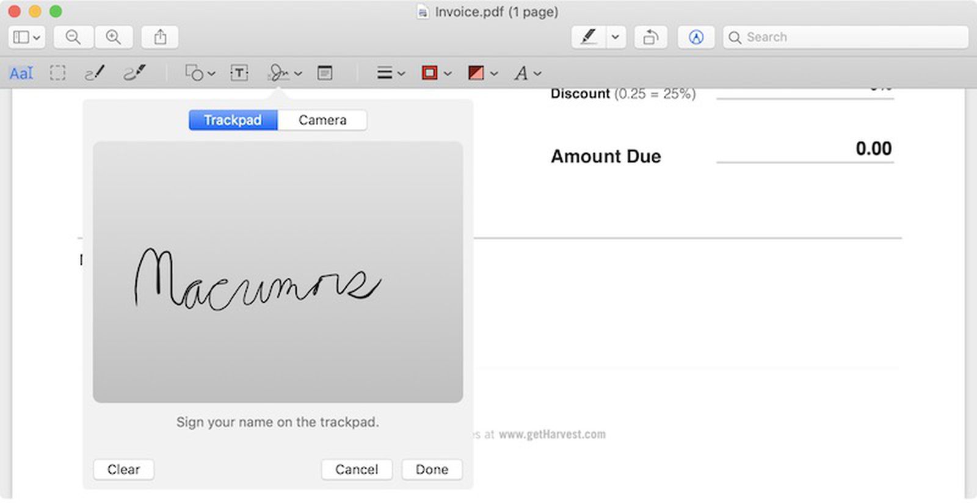Switch to the Camera tab
Viewport: 977px width, 503px height.
pos(322,120)
